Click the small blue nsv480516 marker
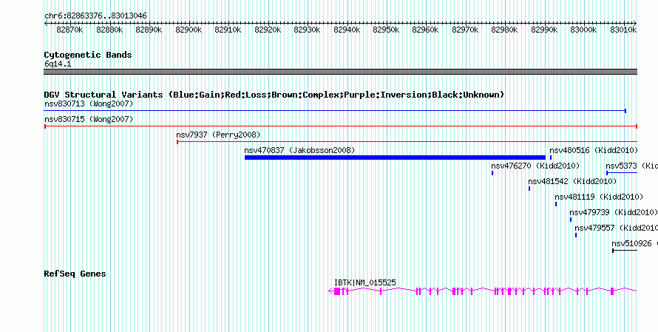Image resolution: width=658 pixels, height=332 pixels. (551, 157)
